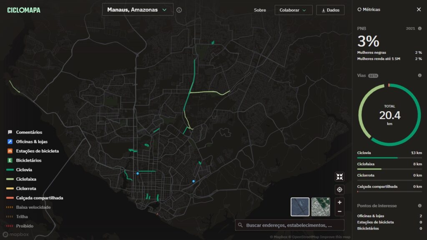The width and height of the screenshot is (427, 240).
Task: Open the Sobre page
Action: coord(260,10)
